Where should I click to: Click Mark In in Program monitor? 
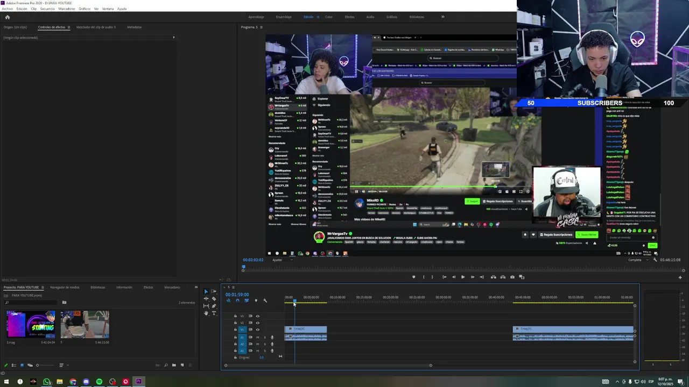423,277
